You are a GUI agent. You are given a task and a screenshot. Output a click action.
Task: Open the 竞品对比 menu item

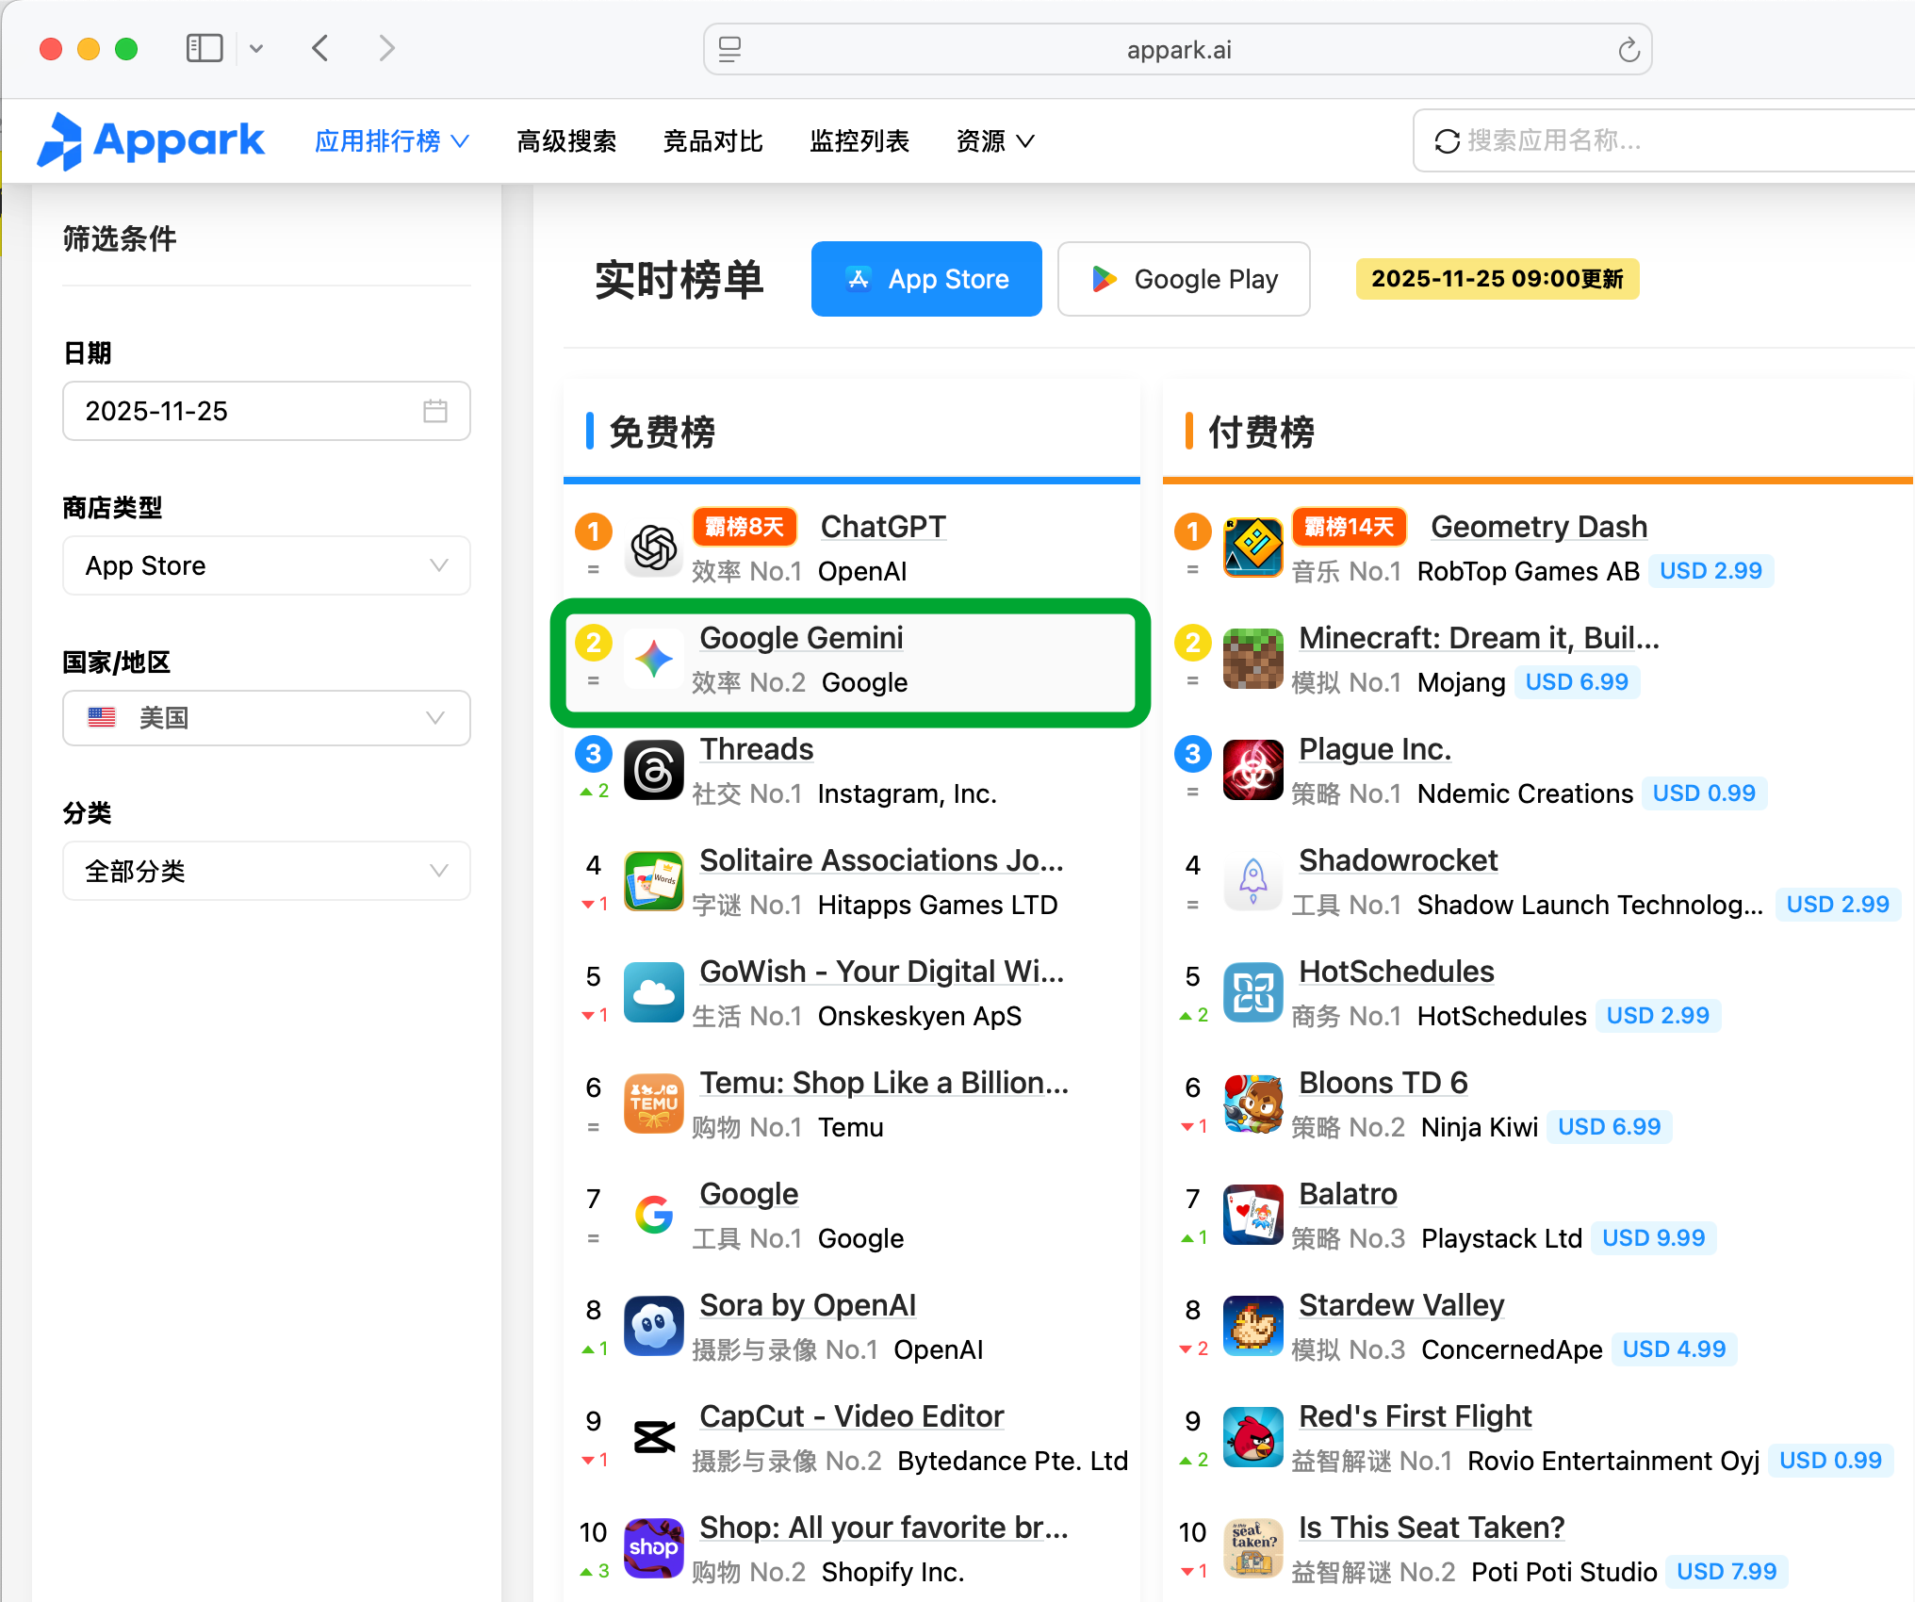(x=712, y=141)
